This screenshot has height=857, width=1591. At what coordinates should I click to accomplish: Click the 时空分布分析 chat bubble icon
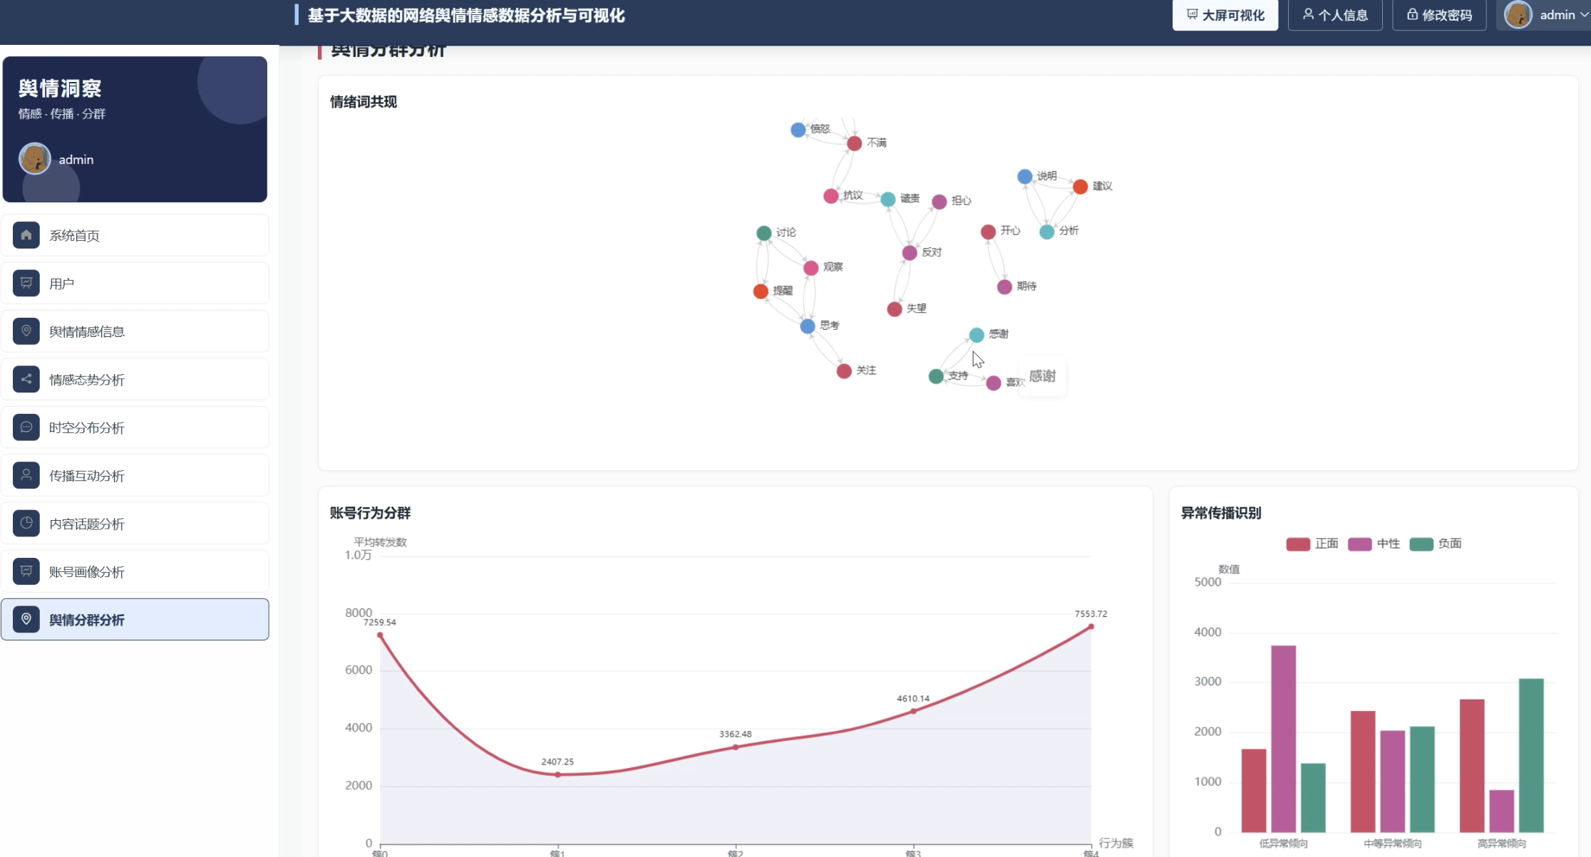[x=26, y=427]
